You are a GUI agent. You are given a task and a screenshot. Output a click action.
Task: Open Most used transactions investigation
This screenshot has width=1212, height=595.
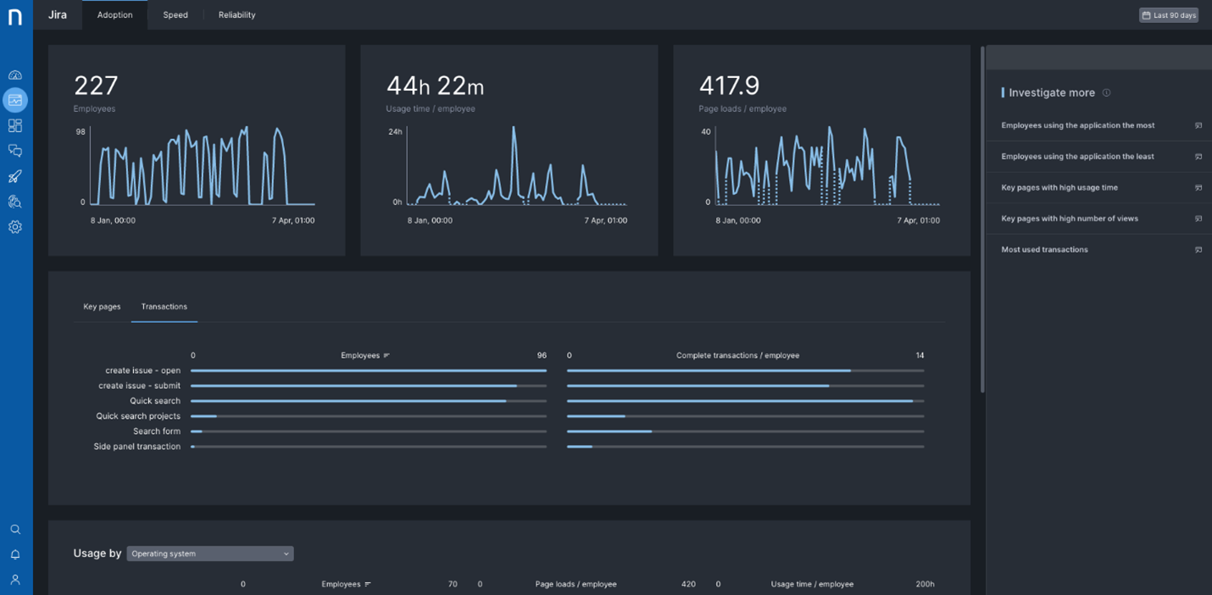click(x=1044, y=250)
